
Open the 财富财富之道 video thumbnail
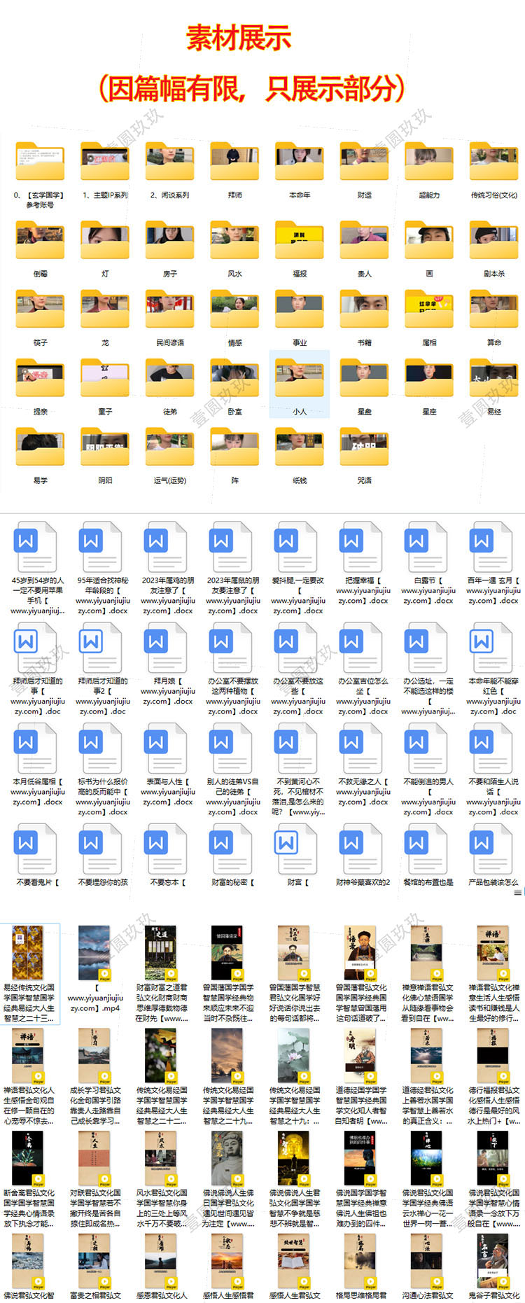pos(161,952)
